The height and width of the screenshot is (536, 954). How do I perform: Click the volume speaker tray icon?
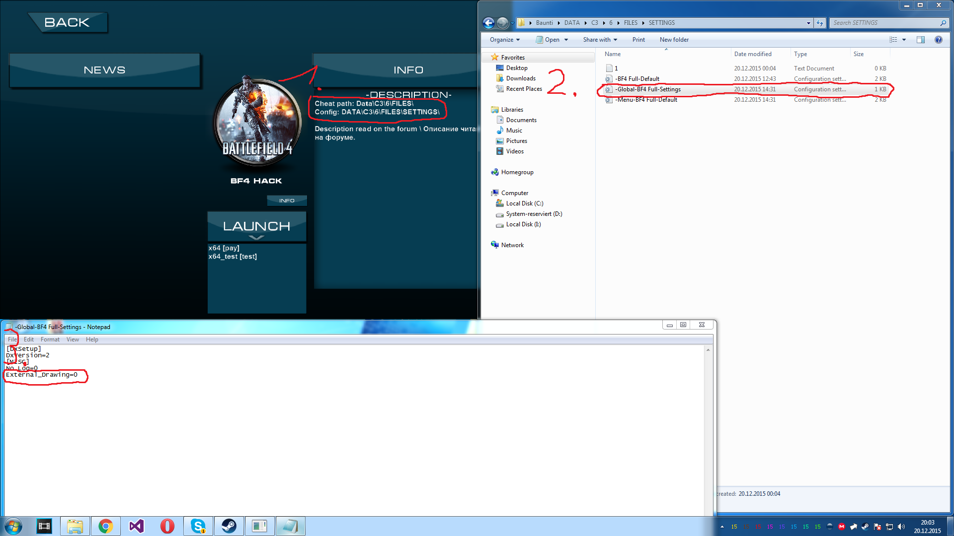(901, 527)
